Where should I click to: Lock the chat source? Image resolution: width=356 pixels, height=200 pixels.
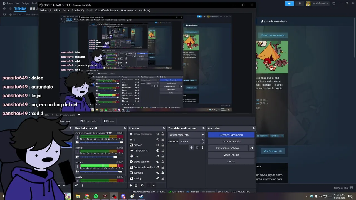tap(162, 156)
